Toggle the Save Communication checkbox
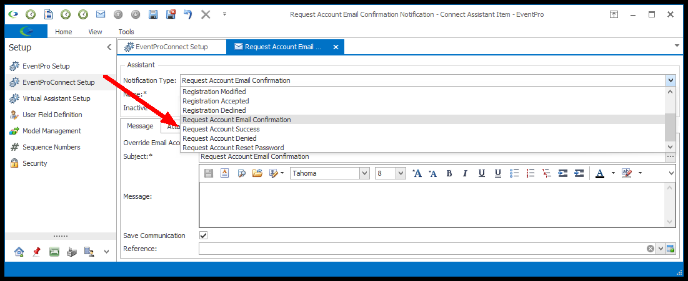 [203, 236]
